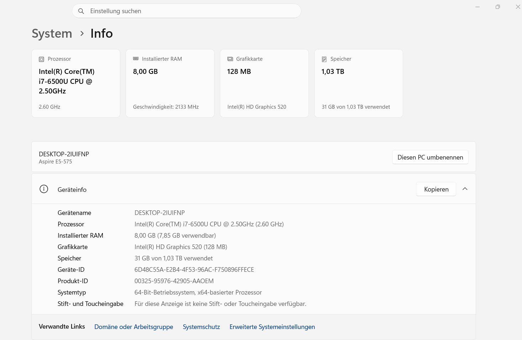
Task: Click the Installierter RAM memory icon
Action: click(x=136, y=59)
